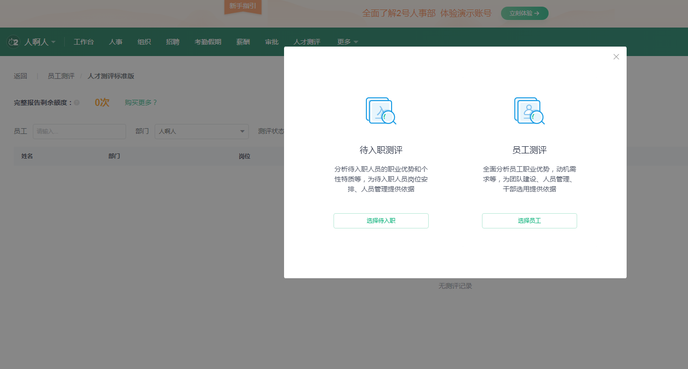Expand the 更多 menu
The width and height of the screenshot is (688, 369).
[x=347, y=42]
